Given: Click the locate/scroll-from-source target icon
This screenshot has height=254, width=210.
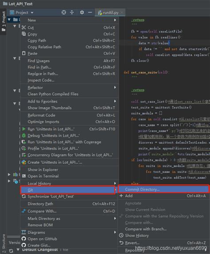Looking at the screenshot, I should [x=64, y=12].
